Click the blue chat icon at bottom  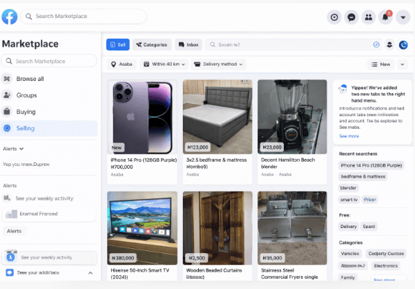click(10, 272)
